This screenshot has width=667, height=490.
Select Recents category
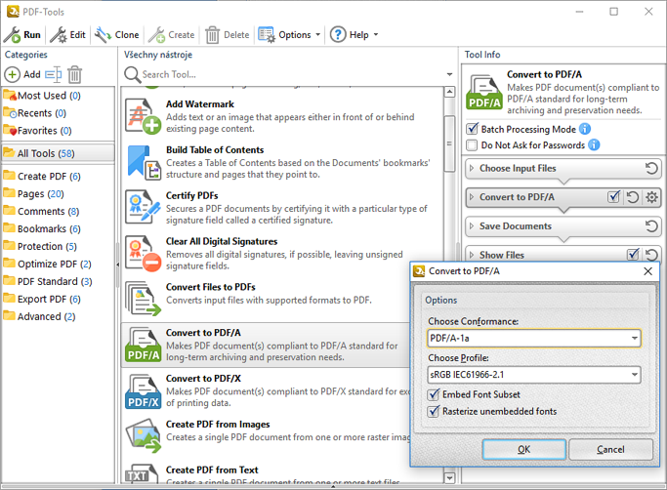(x=58, y=113)
